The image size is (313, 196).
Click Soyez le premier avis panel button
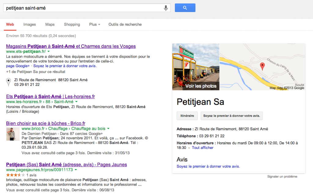coord(232,116)
